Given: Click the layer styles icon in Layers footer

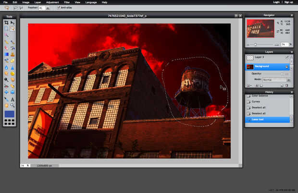Looking at the screenshot, I should click(x=261, y=85).
